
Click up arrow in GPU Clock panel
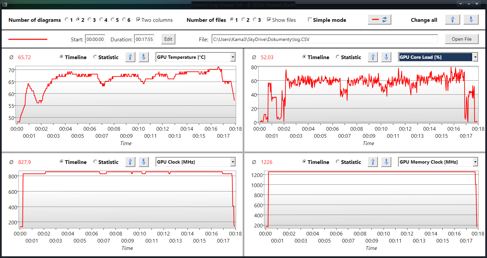click(130, 162)
